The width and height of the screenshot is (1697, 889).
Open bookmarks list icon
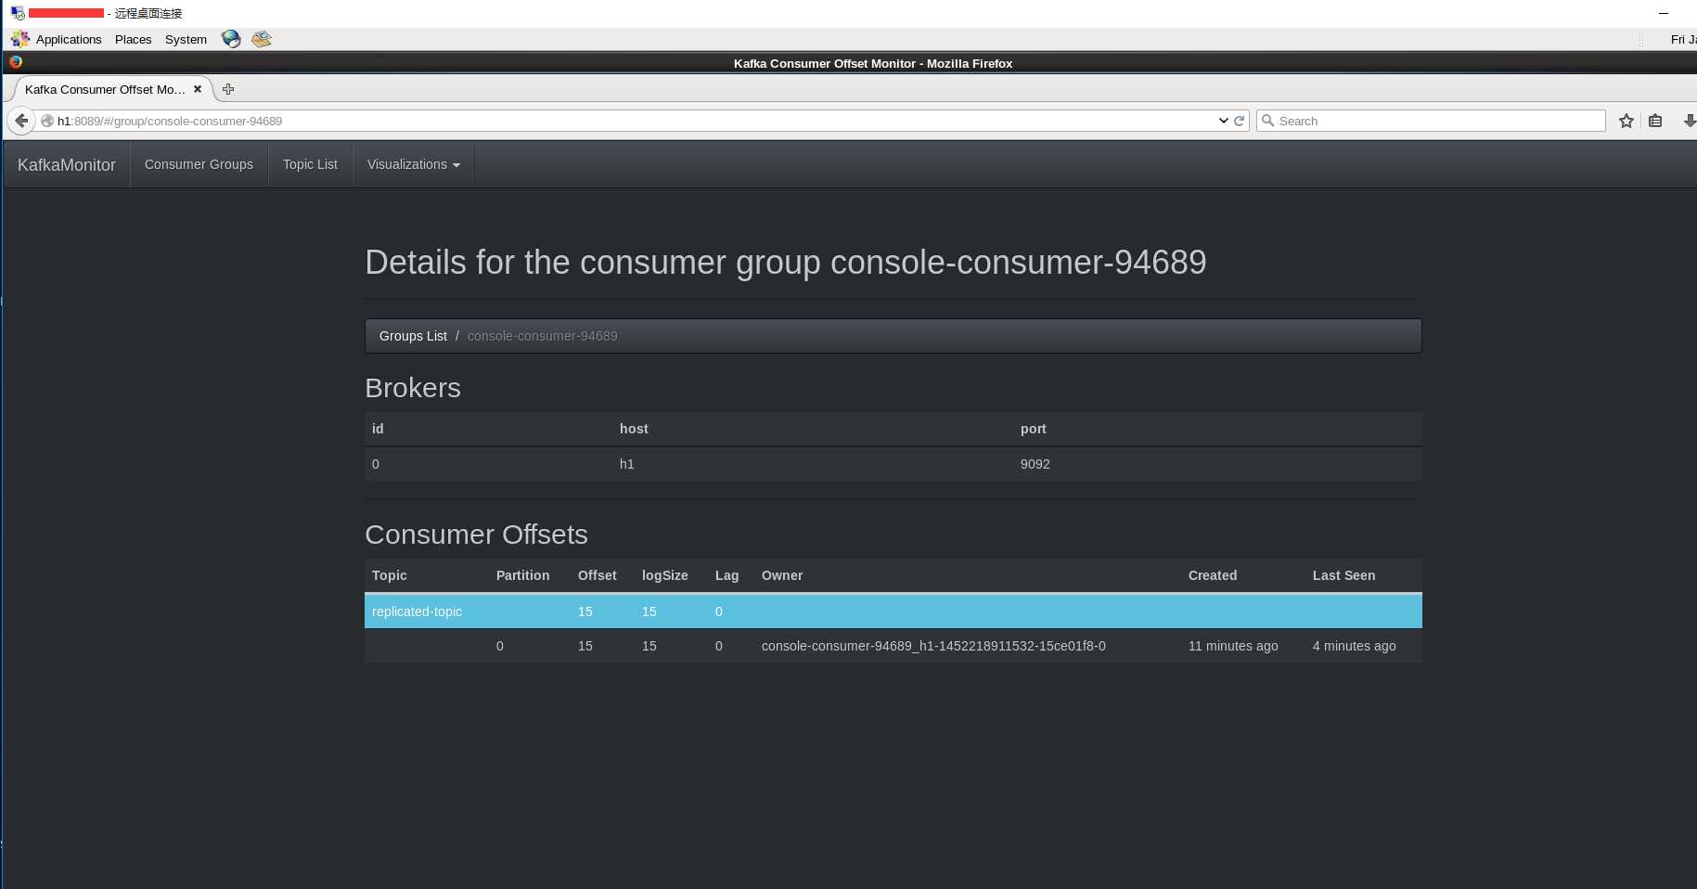(x=1655, y=121)
